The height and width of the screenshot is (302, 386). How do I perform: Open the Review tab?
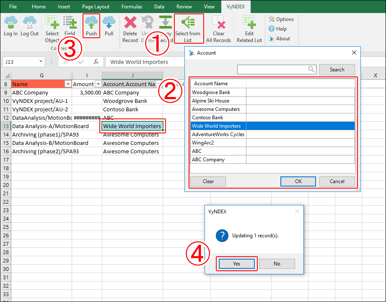184,7
